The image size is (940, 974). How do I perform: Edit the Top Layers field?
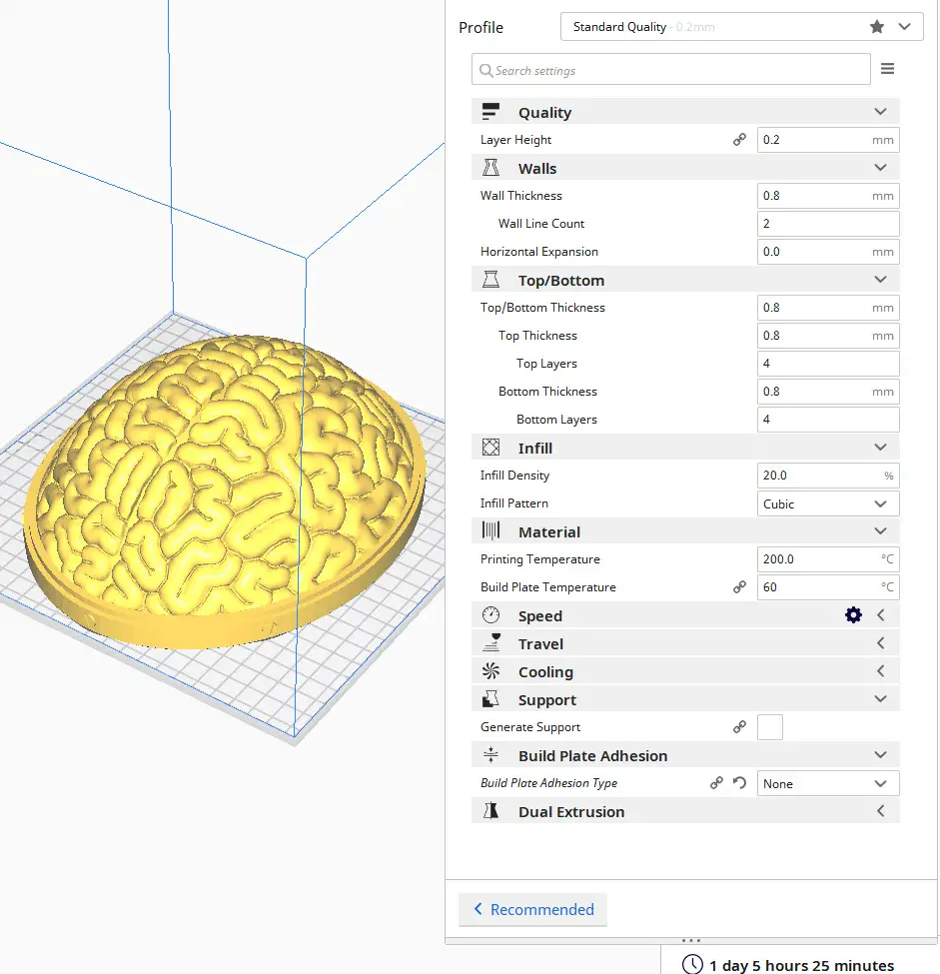coord(828,364)
